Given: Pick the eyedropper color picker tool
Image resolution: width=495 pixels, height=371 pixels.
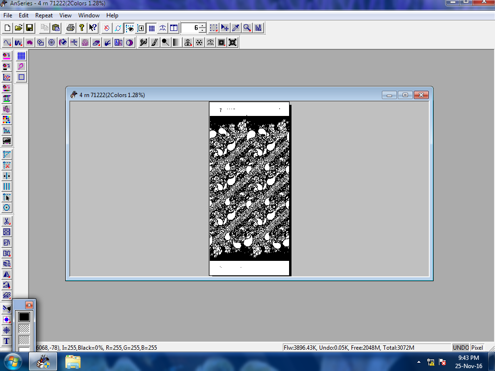Looking at the screenshot, I should point(236,28).
